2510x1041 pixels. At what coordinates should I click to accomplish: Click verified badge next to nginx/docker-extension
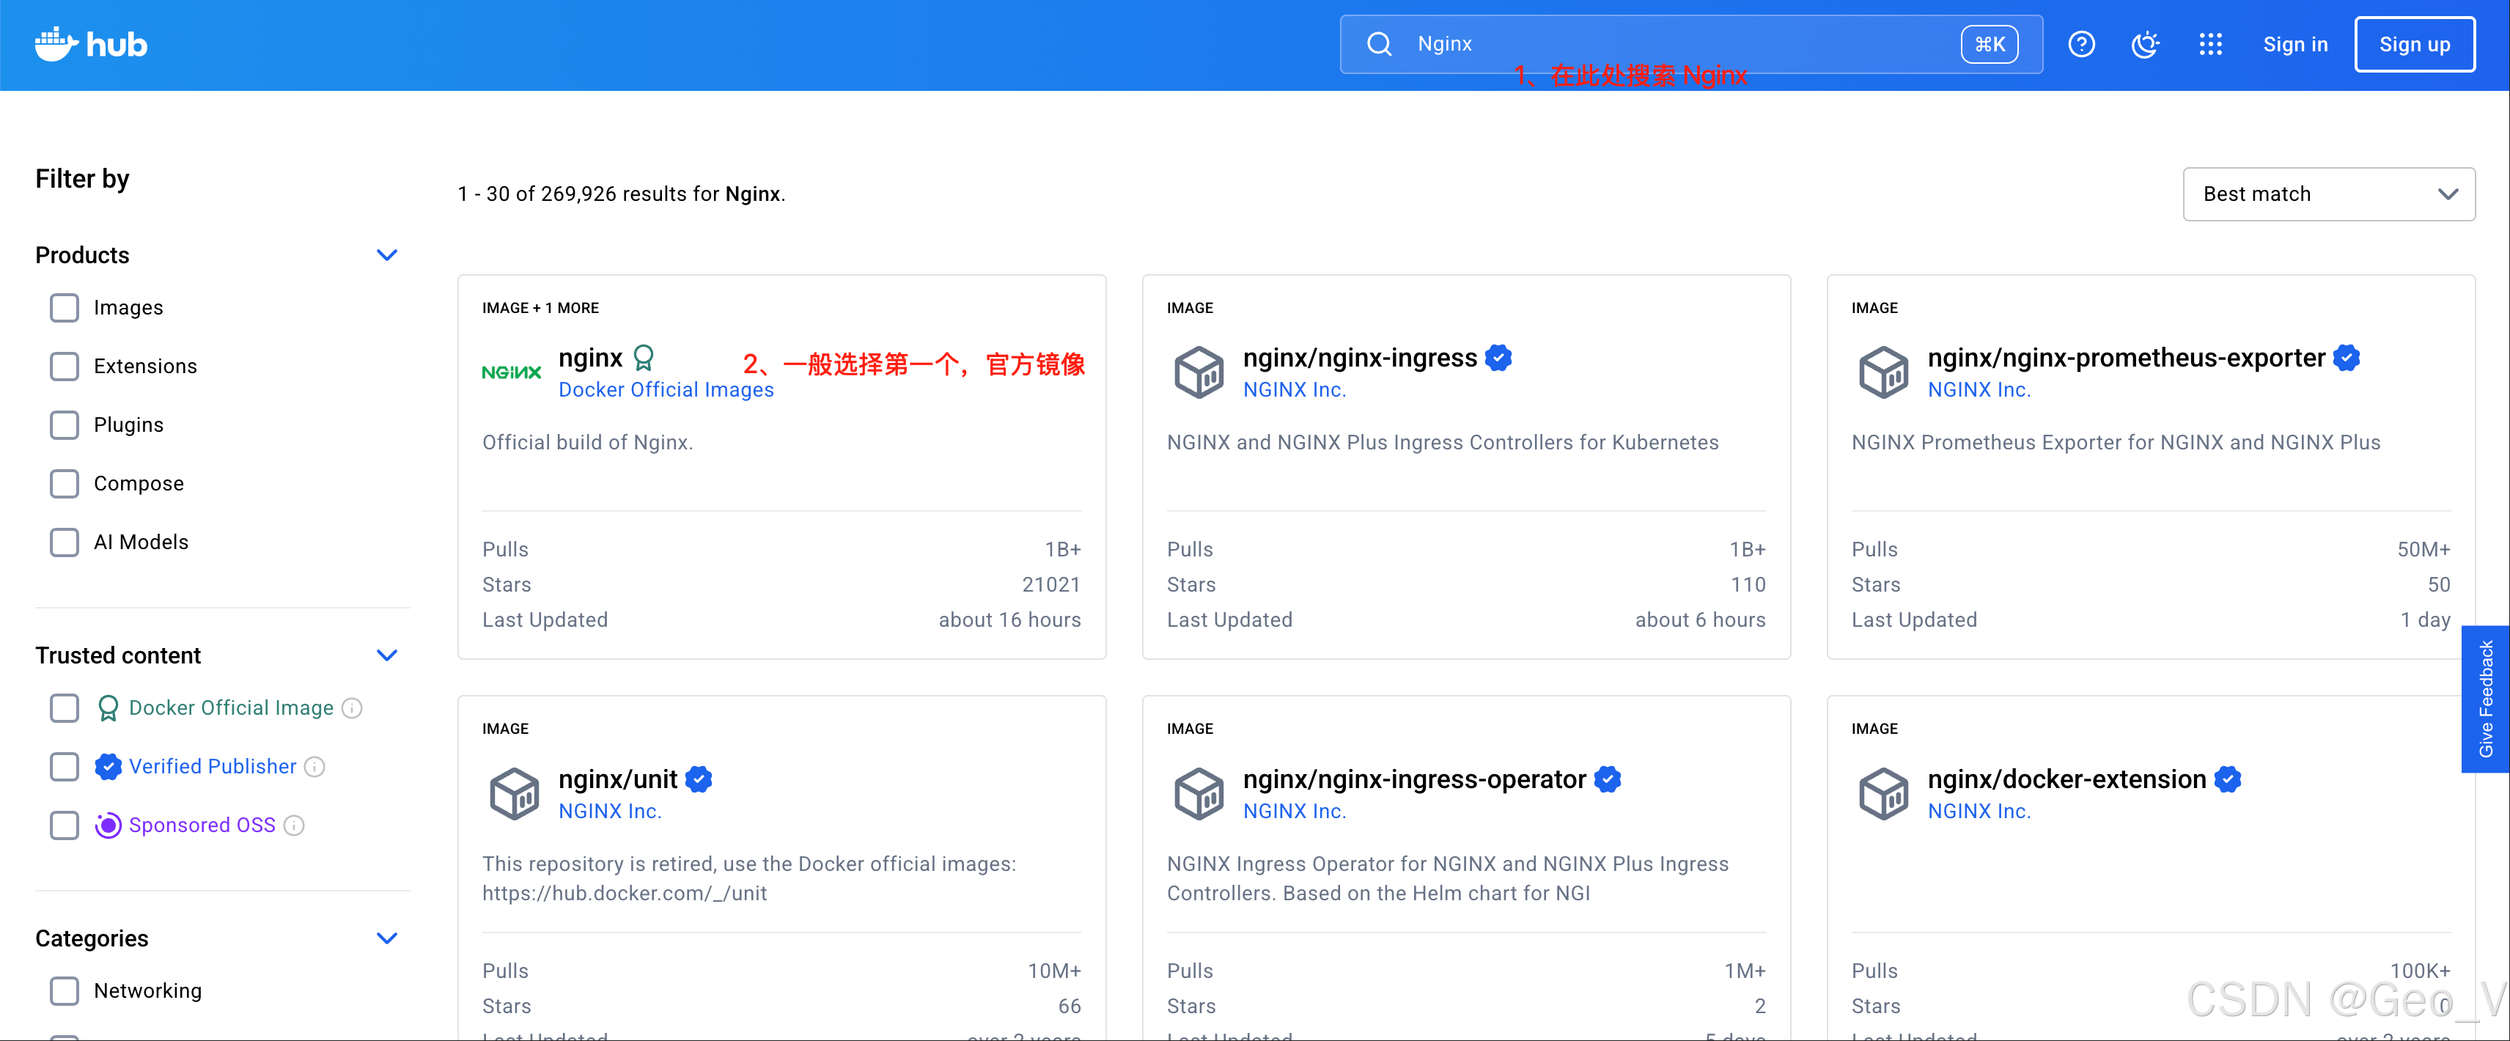2229,779
